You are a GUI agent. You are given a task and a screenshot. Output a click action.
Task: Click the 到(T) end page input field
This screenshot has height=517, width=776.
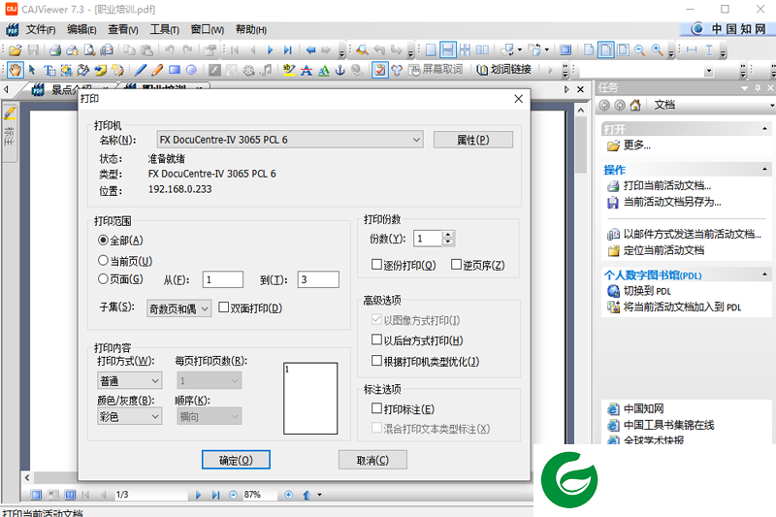(x=318, y=279)
